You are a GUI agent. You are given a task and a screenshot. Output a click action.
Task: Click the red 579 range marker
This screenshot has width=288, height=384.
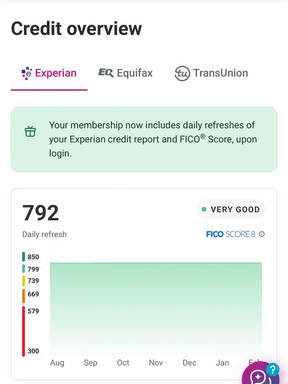coord(23,331)
